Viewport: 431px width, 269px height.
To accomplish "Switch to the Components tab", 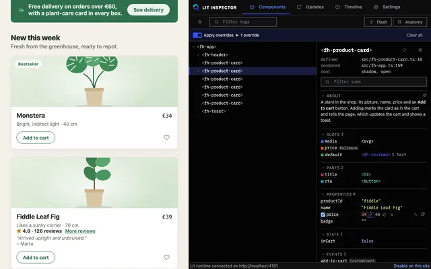I will tap(267, 7).
